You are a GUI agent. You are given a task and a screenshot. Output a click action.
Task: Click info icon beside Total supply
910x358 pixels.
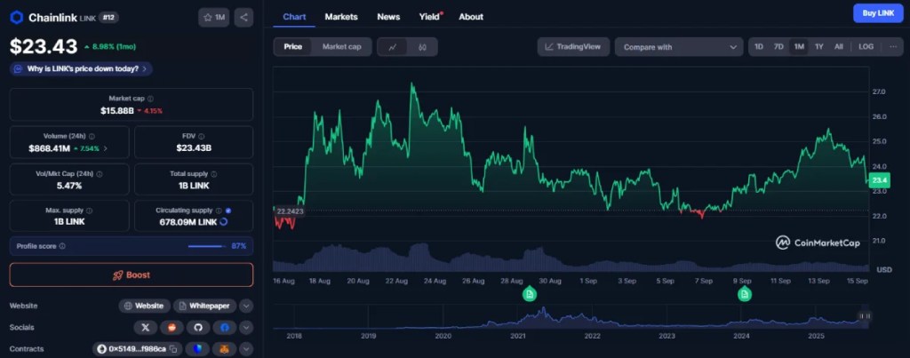tap(214, 174)
